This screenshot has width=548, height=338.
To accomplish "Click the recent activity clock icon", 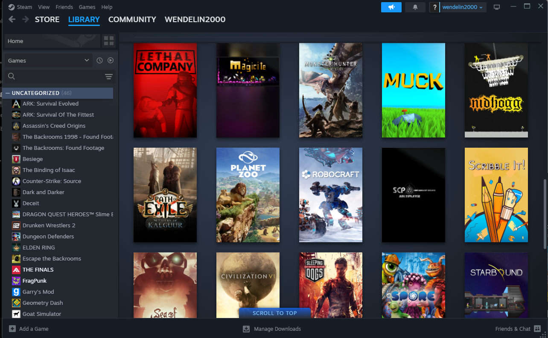I will pos(99,60).
